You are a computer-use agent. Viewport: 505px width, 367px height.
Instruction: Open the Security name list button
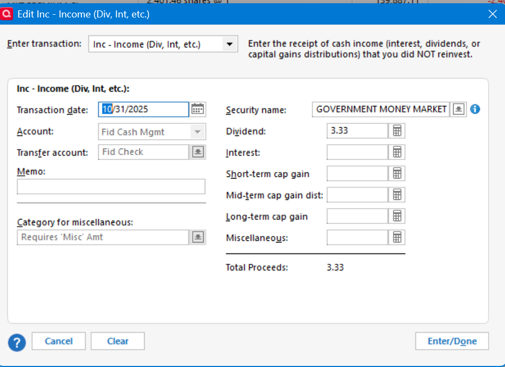tap(458, 109)
